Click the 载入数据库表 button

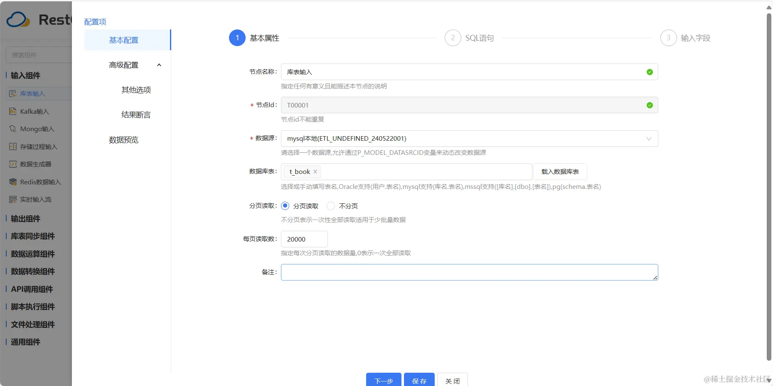pos(560,172)
